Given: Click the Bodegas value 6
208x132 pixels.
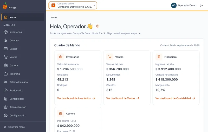Looking at the screenshot, I should (x=58, y=90).
